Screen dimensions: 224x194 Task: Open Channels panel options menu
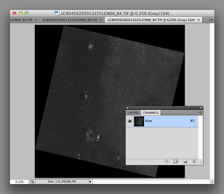click(200, 112)
